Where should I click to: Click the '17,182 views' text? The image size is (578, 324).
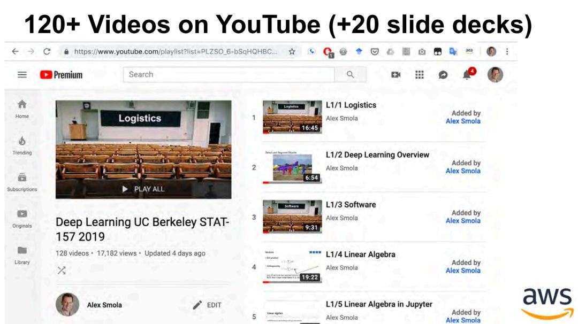click(x=117, y=253)
